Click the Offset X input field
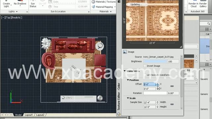Viewport: 212px width, 119px height. (149, 84)
